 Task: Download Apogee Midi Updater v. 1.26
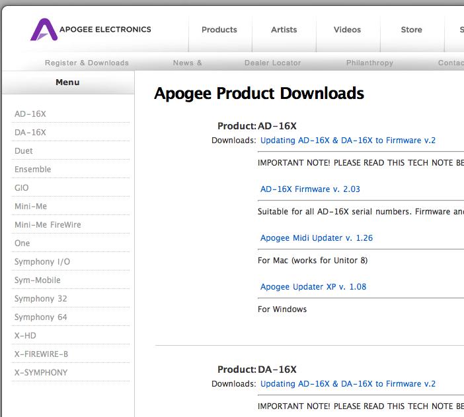click(317, 238)
